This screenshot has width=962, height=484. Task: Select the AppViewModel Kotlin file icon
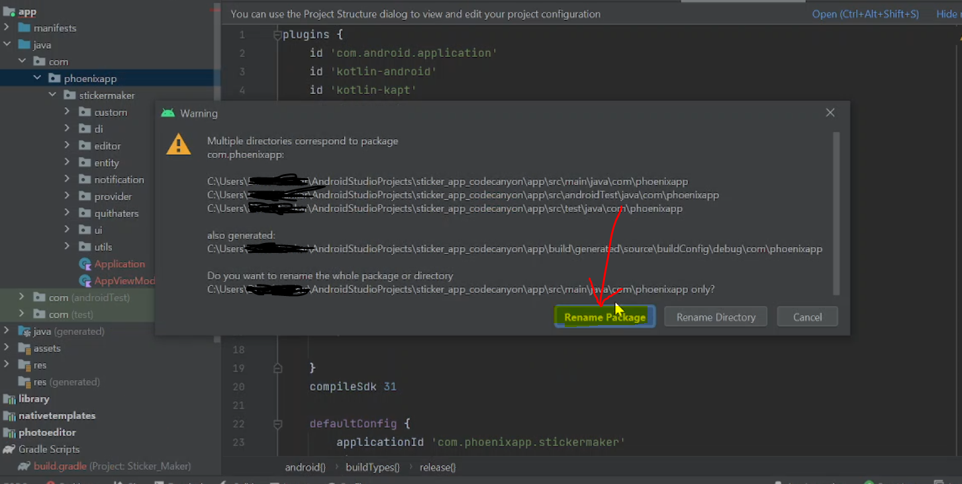(85, 281)
